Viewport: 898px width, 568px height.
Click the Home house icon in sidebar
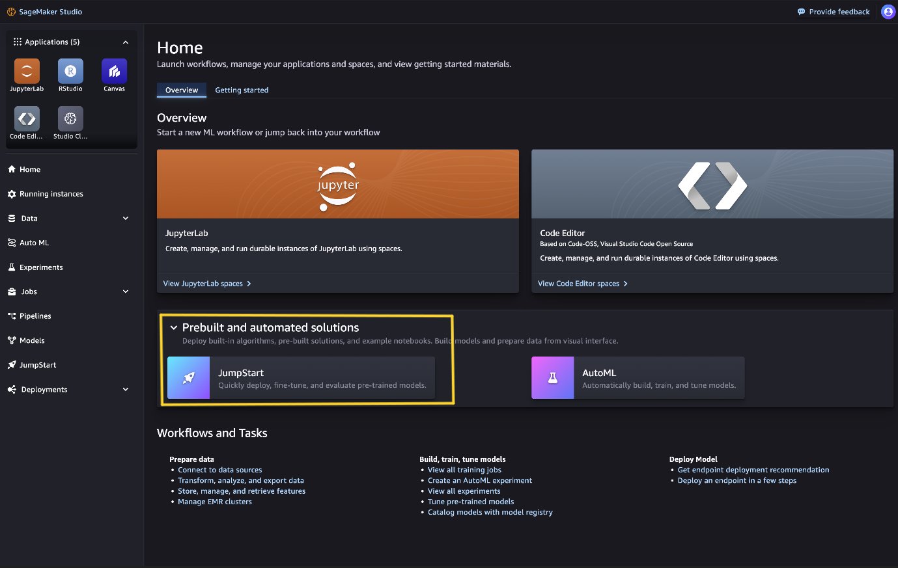click(12, 169)
